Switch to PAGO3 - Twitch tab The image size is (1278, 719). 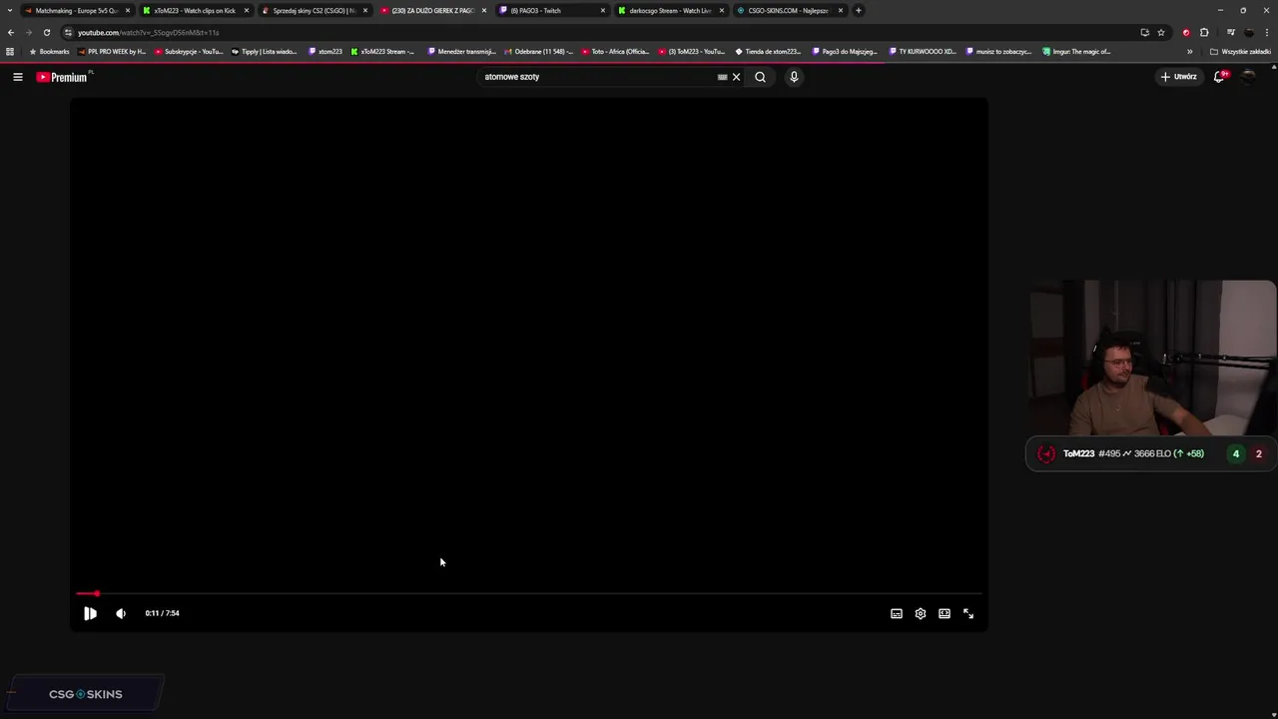550,10
